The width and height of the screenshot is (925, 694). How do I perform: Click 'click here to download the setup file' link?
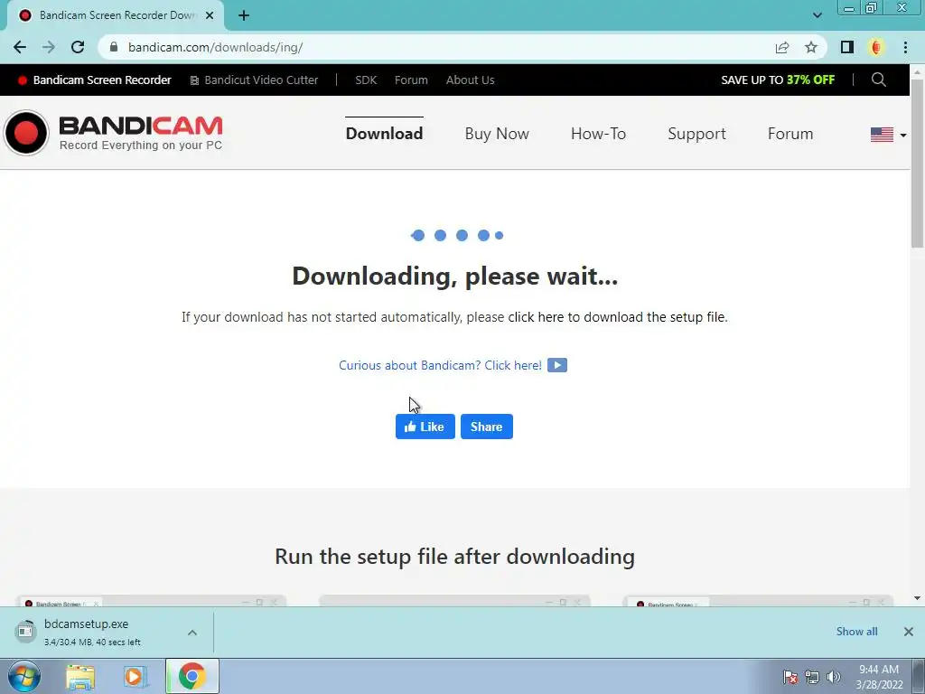pos(617,317)
